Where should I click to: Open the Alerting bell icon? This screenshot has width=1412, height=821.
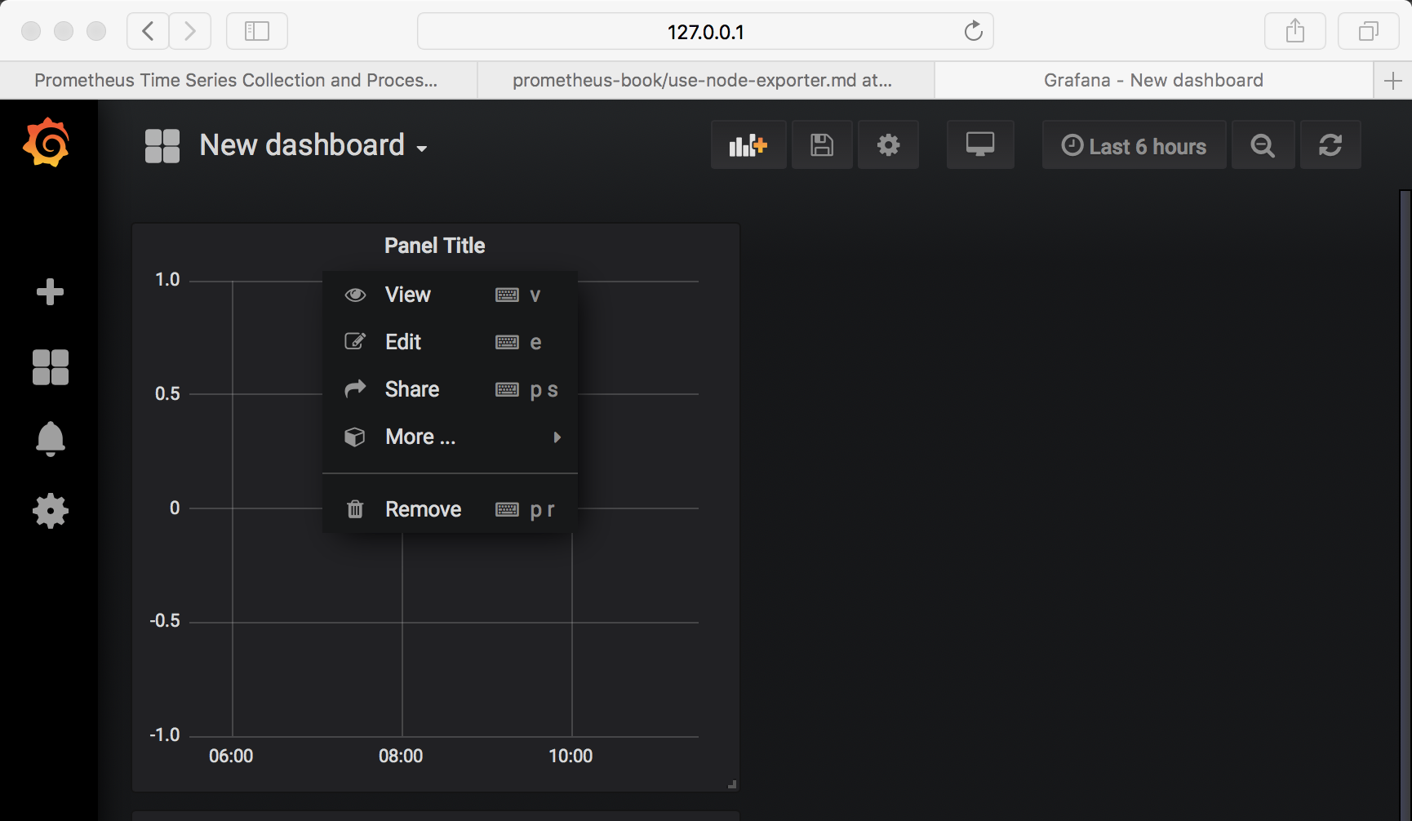51,439
